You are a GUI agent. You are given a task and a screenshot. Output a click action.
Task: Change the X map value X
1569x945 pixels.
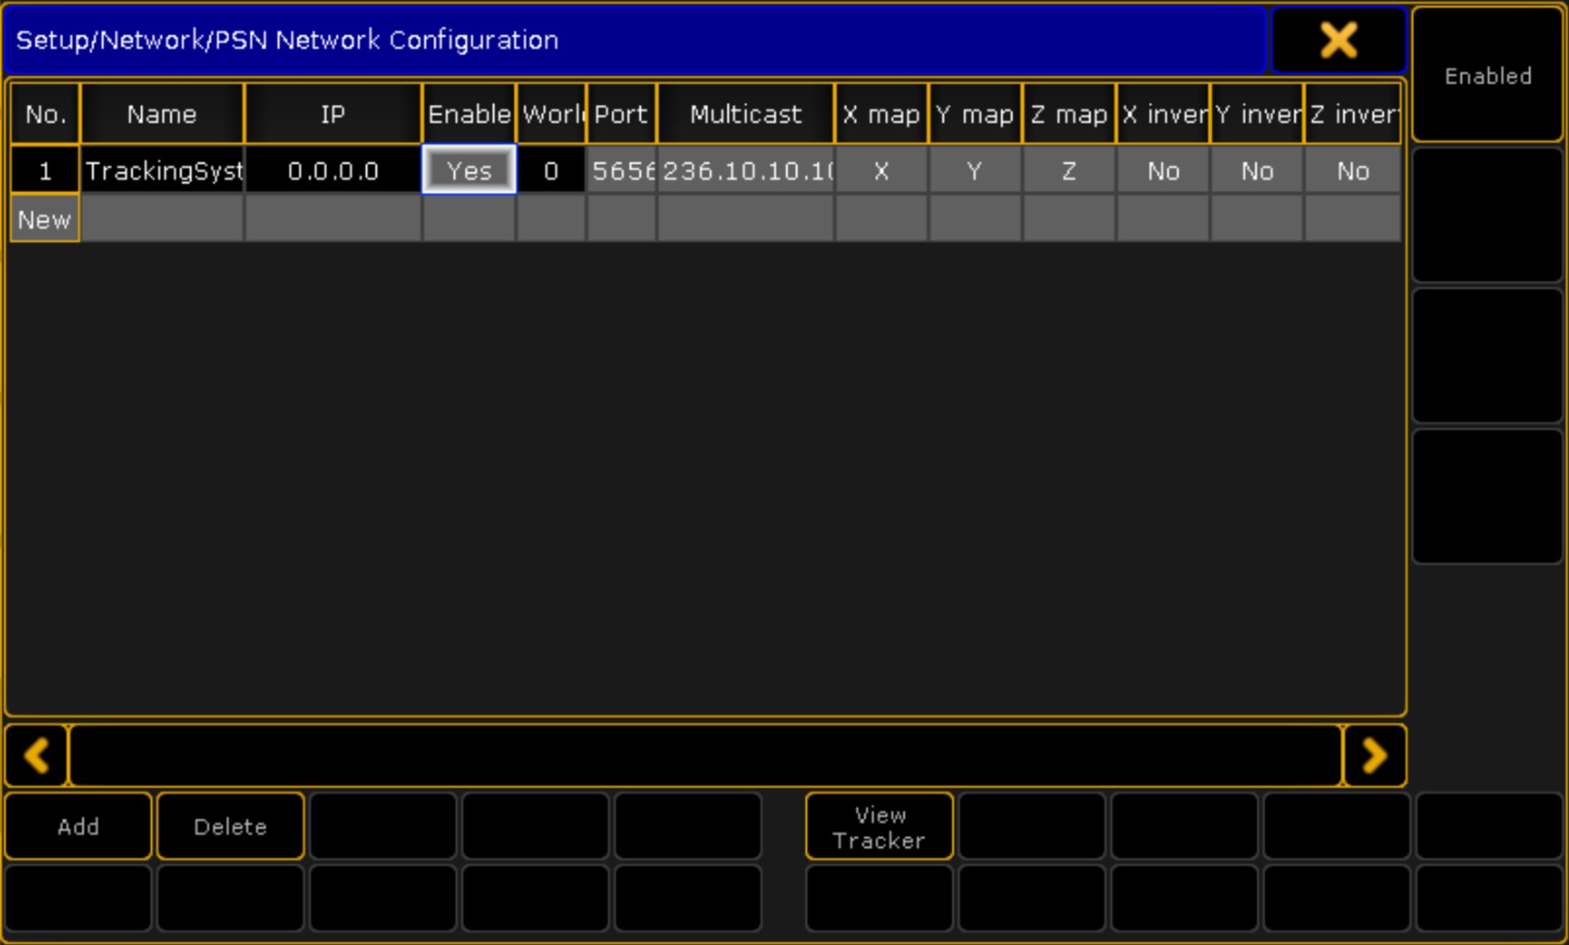coord(881,171)
